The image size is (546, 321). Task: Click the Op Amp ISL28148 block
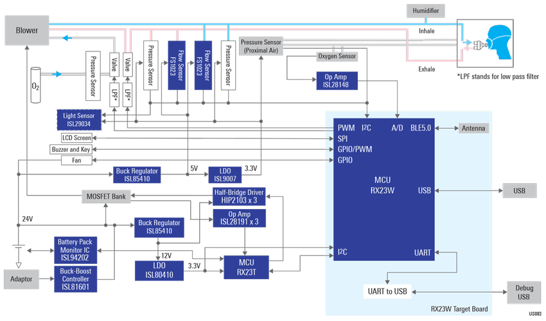coord(337,80)
